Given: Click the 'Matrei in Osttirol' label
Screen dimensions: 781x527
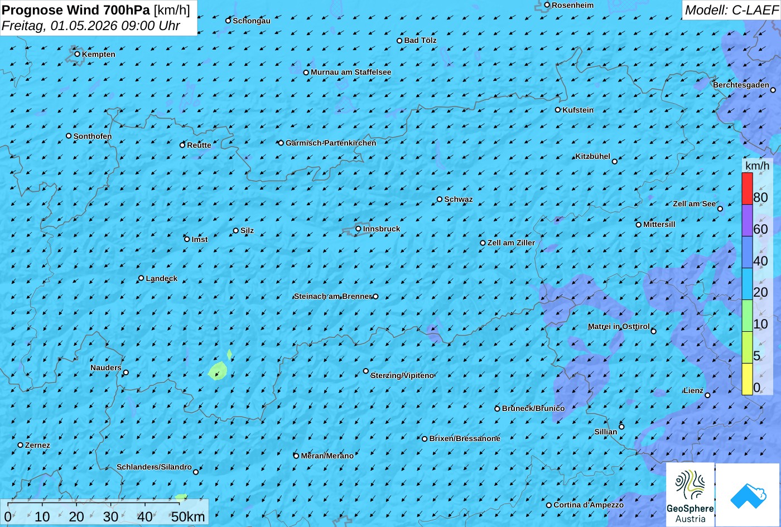Looking at the screenshot, I should coord(619,326).
